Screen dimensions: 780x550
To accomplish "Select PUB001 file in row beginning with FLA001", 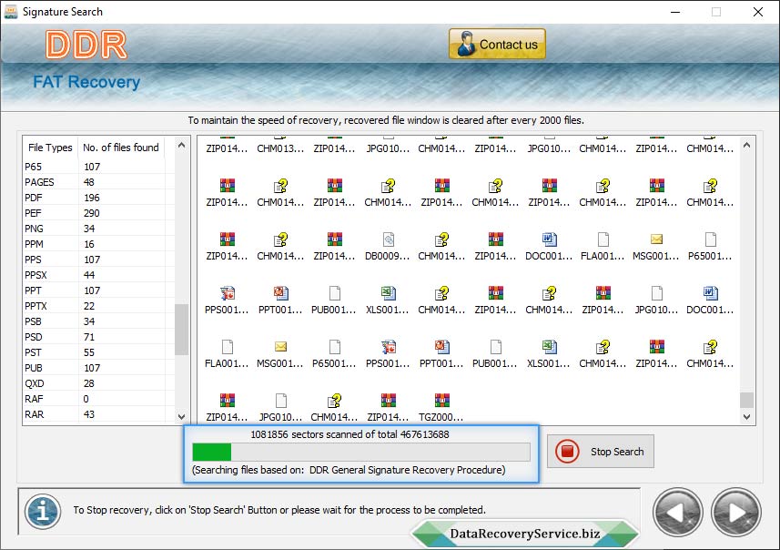I will (495, 347).
